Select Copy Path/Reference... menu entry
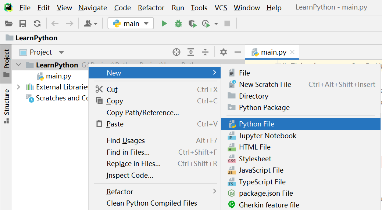The height and width of the screenshot is (210, 382). (154, 113)
